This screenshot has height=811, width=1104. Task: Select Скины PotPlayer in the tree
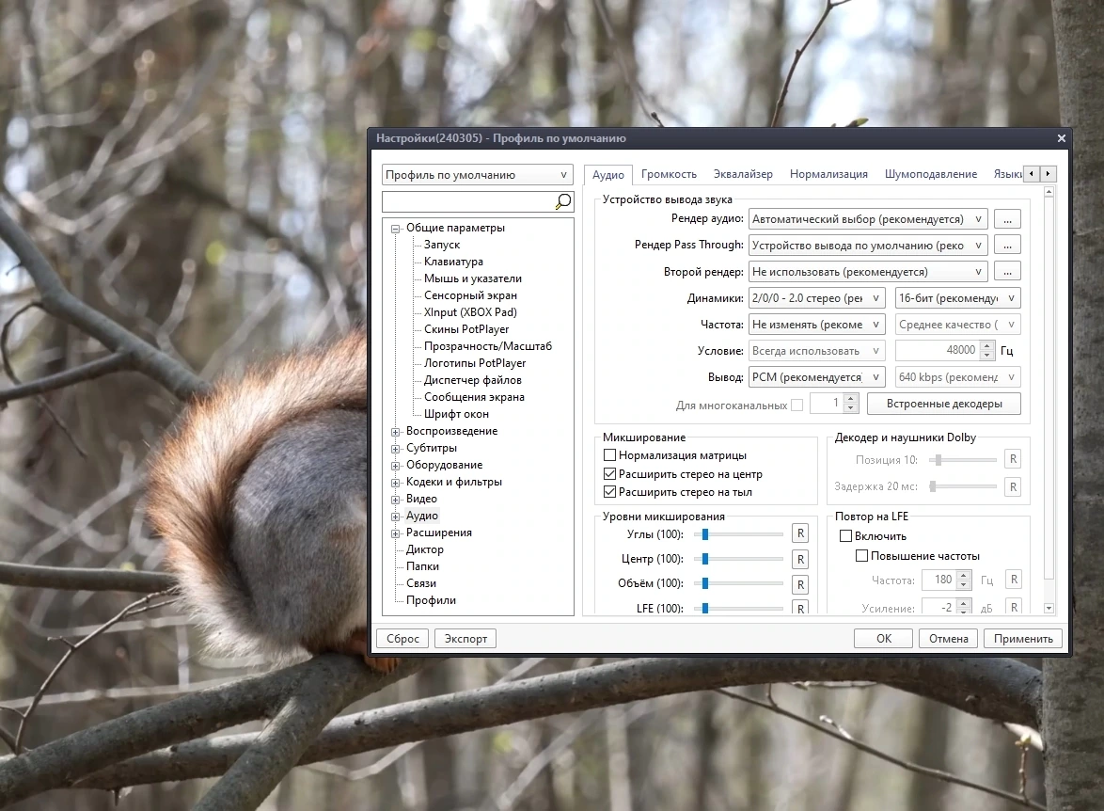(x=466, y=329)
